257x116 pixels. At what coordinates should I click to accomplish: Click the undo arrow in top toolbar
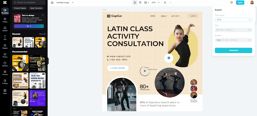tap(165, 3)
